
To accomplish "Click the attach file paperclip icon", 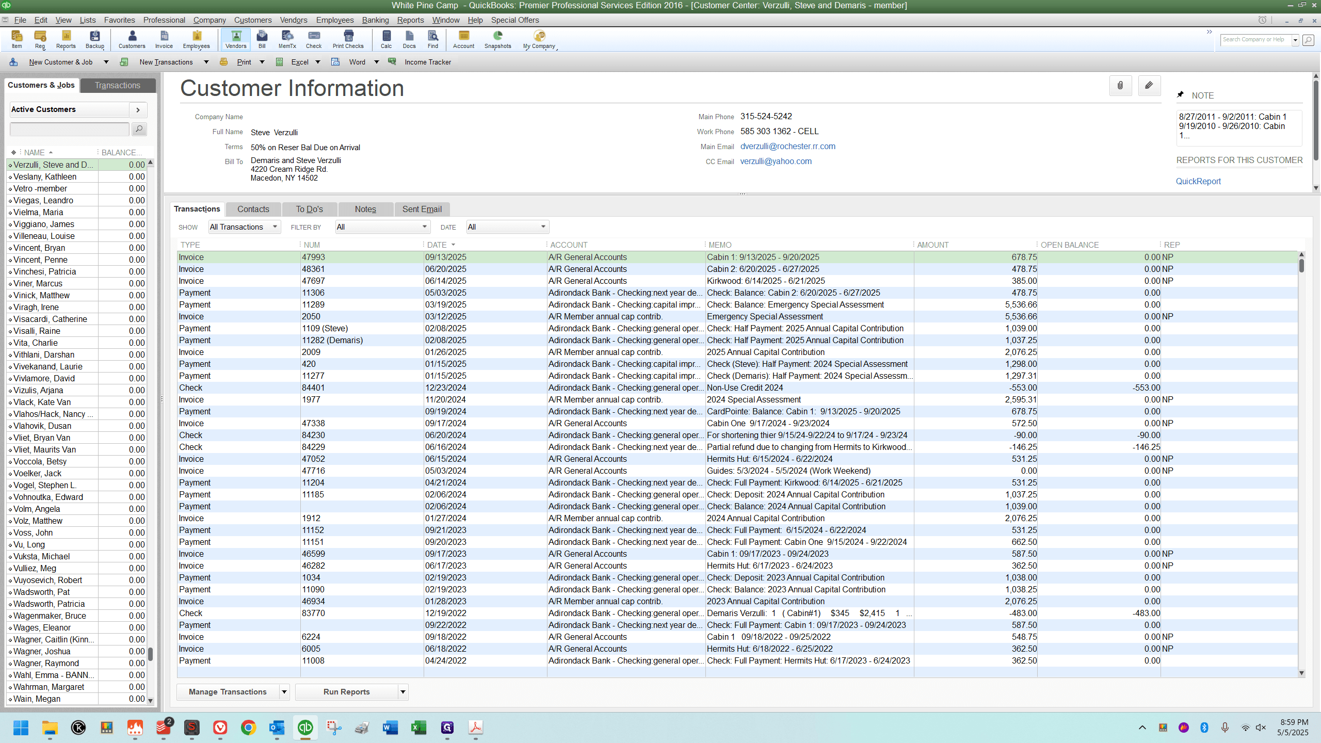I will point(1120,86).
